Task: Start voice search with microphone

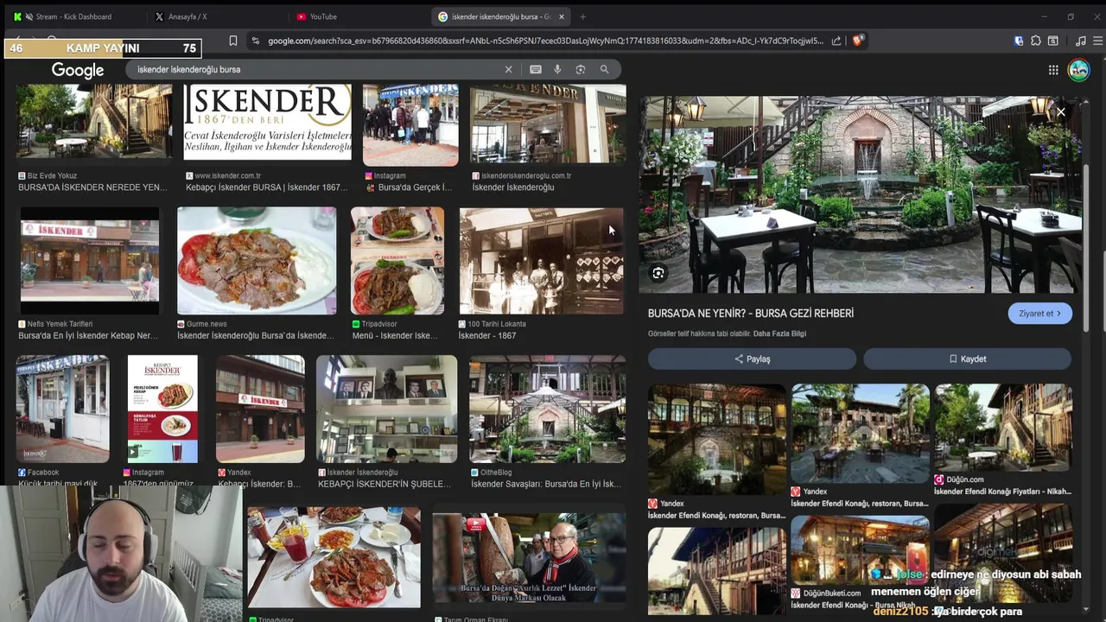Action: [x=557, y=69]
